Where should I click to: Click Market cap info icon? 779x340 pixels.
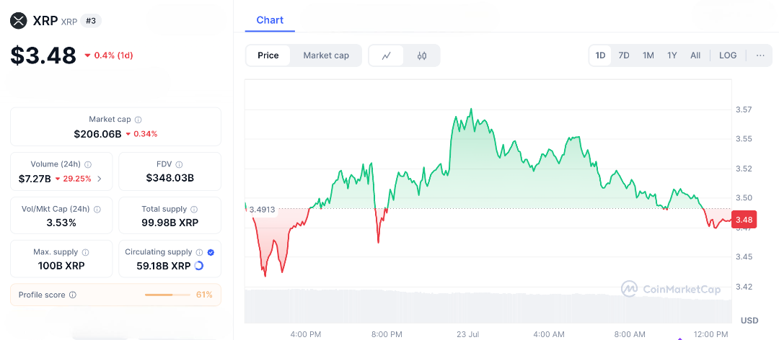point(138,120)
